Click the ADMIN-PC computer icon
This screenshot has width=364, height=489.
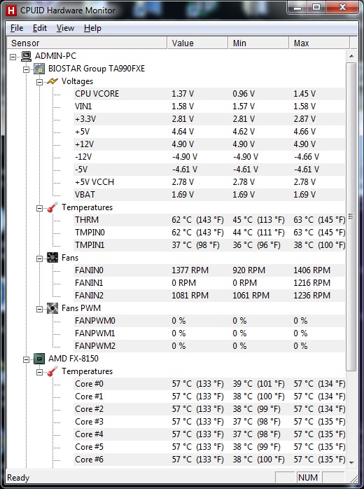(x=26, y=56)
